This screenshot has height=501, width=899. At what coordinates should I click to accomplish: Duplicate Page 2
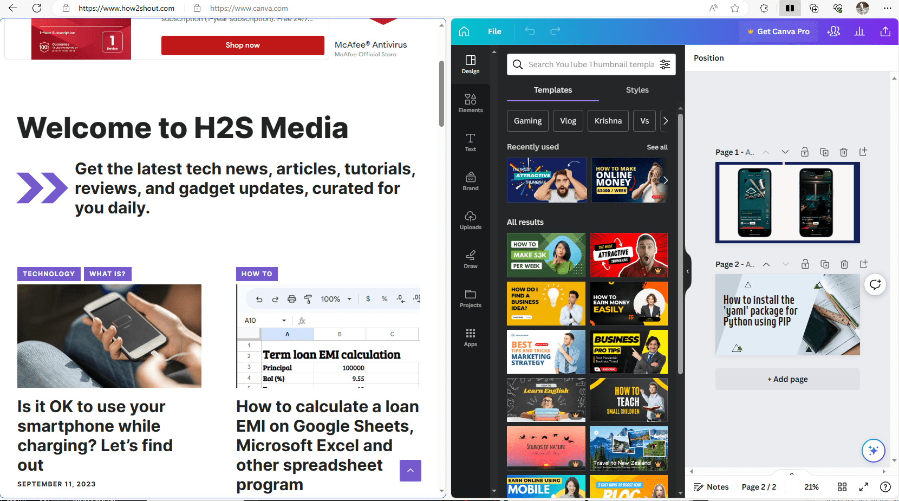[825, 264]
